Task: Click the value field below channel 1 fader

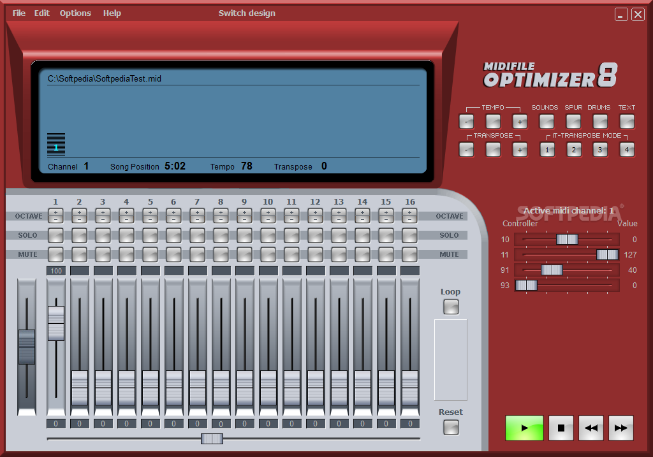Action: coord(56,424)
